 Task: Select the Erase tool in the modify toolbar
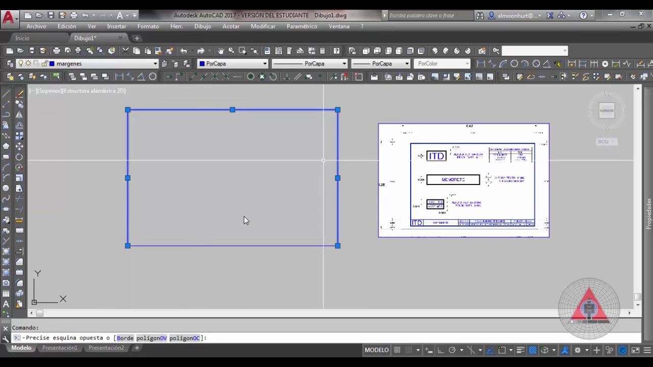[19, 94]
